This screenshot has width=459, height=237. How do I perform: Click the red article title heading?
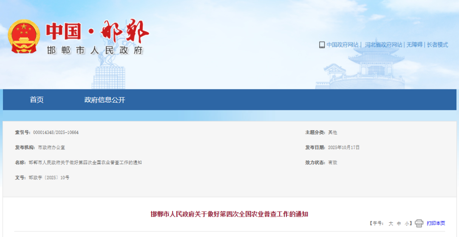pos(229,214)
